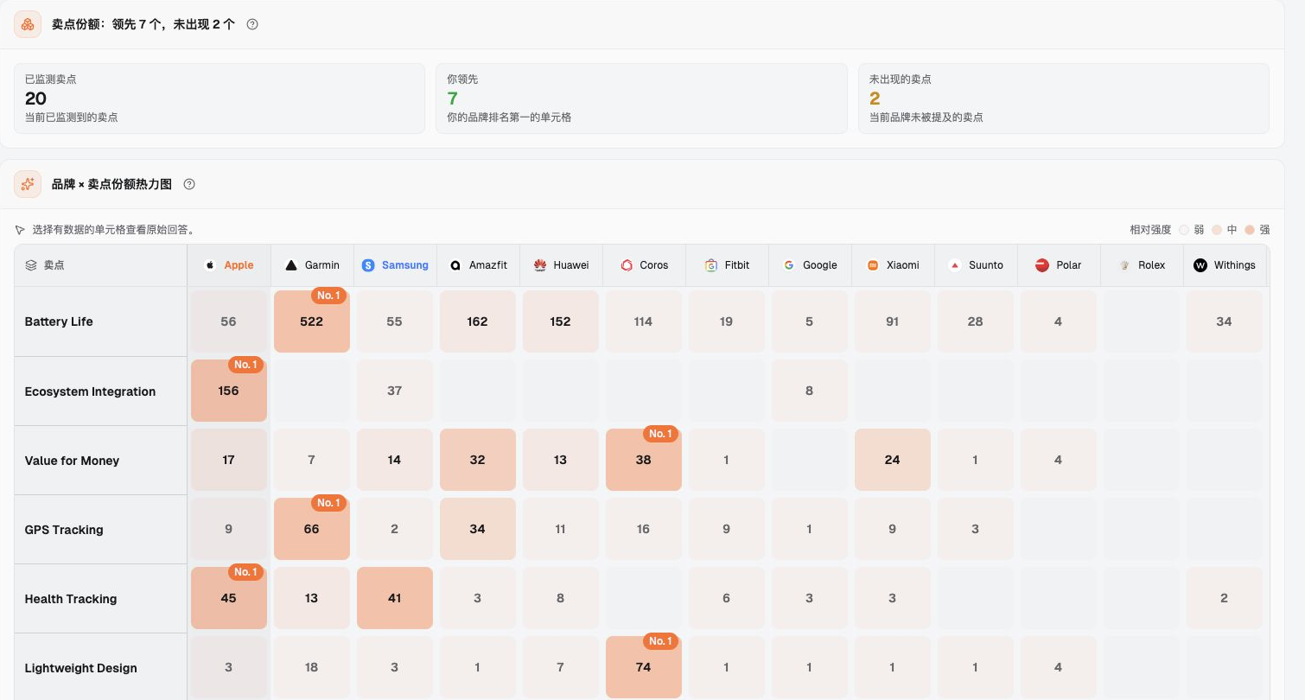
Task: Click the Withings W logo icon
Action: point(1200,265)
